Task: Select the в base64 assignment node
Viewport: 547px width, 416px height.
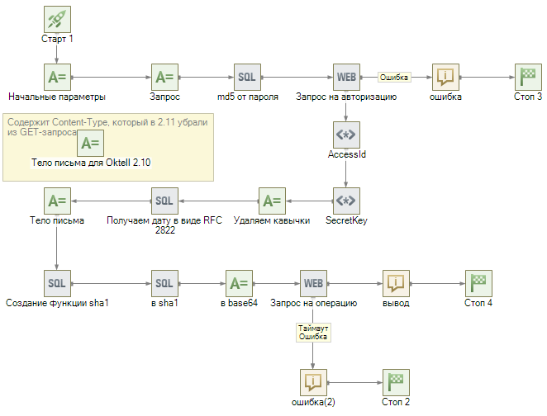Action: (x=239, y=283)
